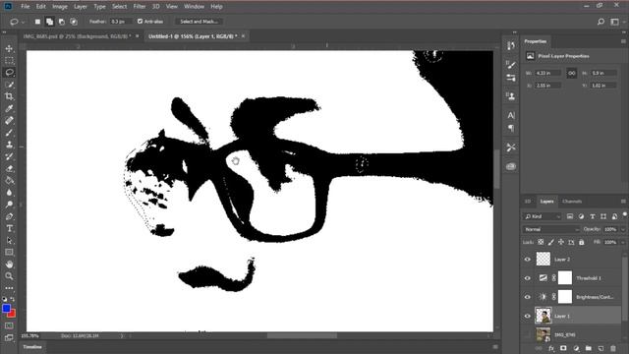Image resolution: width=629 pixels, height=354 pixels.
Task: Open the Paragraph panel icon
Action: click(x=511, y=129)
